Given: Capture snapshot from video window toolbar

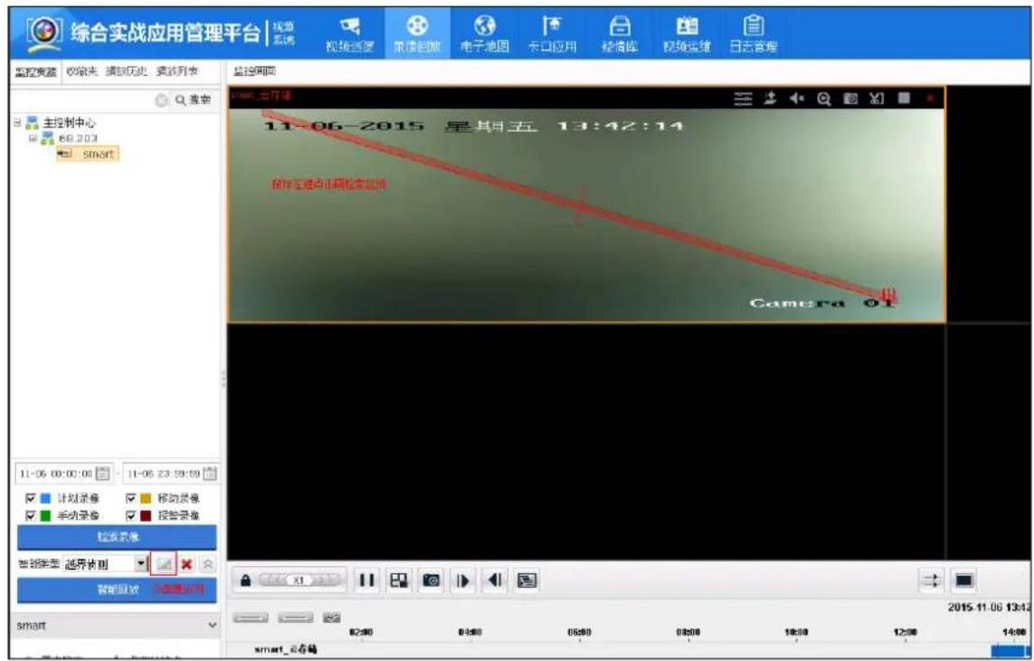Looking at the screenshot, I should click(850, 99).
